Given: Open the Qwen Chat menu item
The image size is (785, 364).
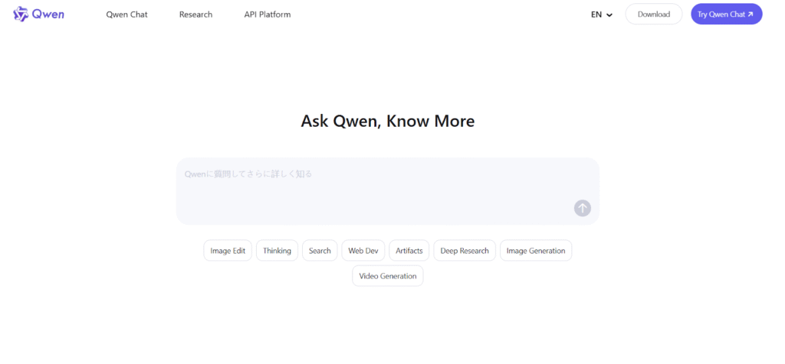Looking at the screenshot, I should point(126,15).
